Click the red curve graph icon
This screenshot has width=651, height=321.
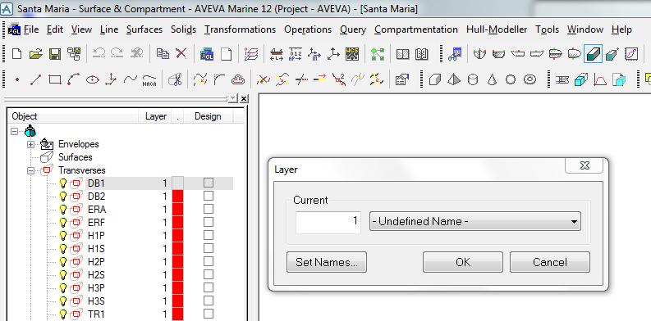pos(600,79)
